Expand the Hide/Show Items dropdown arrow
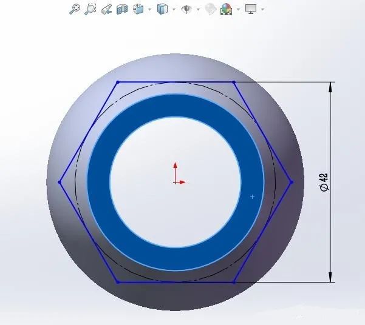Screen dimensions: 365x325 pyautogui.click(x=199, y=10)
